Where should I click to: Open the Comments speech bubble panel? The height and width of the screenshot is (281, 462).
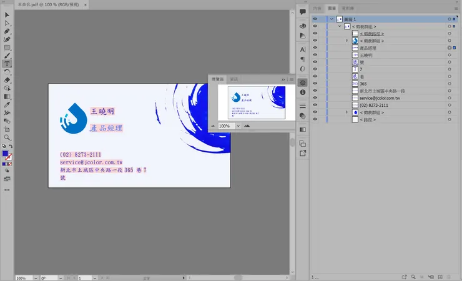[x=303, y=12]
